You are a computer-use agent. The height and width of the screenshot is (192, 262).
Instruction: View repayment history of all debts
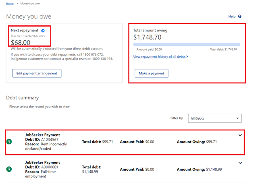160,57
